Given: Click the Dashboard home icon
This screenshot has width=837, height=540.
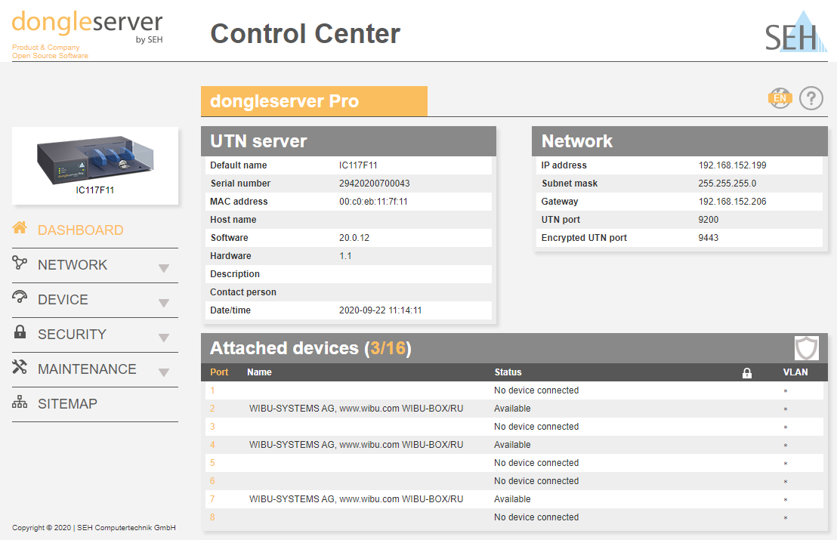Looking at the screenshot, I should click(20, 229).
